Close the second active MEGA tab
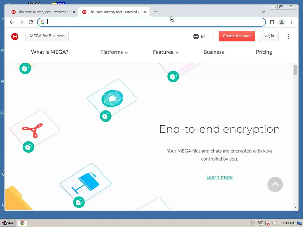This screenshot has width=303, height=227. coord(144,12)
